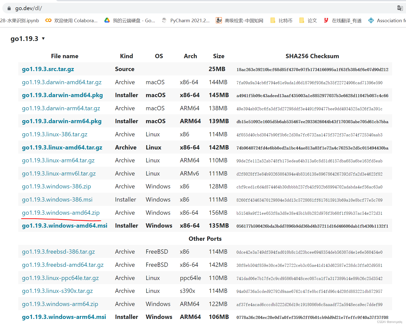Image resolution: width=406 pixels, height=326 pixels.
Task: Click the Other Ports heading
Action: click(205, 239)
